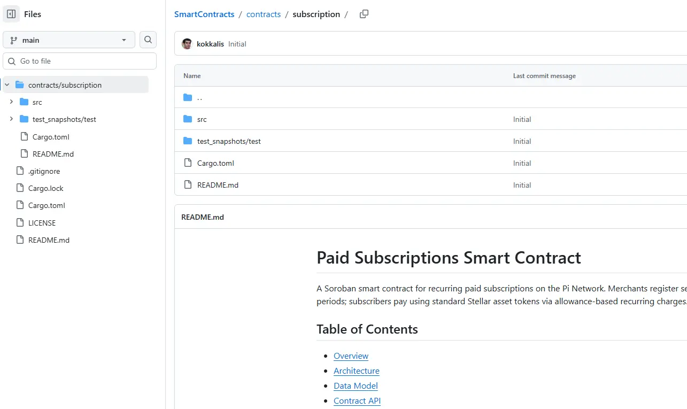Click parent directory folder icon

188,97
